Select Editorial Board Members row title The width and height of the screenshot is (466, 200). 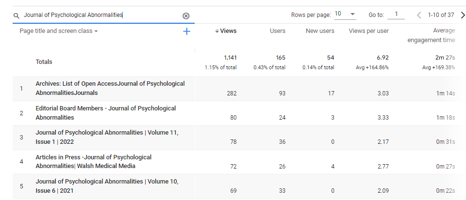point(105,113)
